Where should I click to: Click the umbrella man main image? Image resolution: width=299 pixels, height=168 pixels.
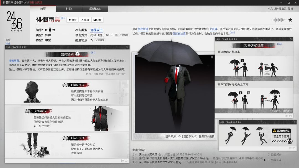click(x=174, y=93)
